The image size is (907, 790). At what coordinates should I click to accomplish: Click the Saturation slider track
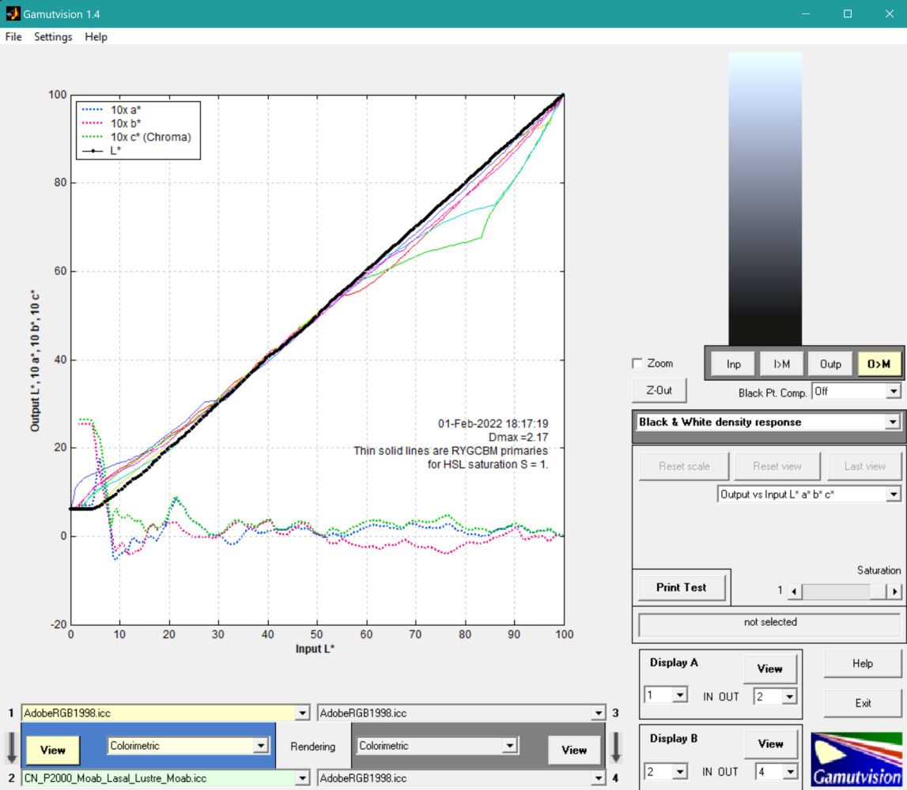pyautogui.click(x=835, y=591)
